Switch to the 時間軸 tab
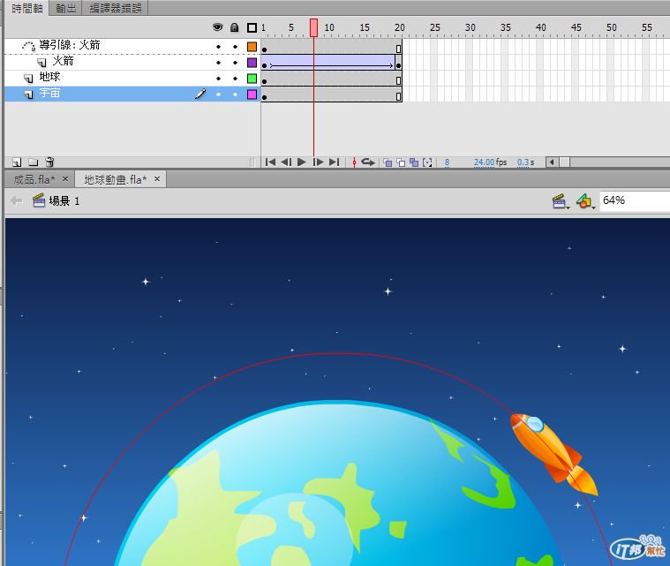Screen dimensions: 670x566 pyautogui.click(x=26, y=8)
